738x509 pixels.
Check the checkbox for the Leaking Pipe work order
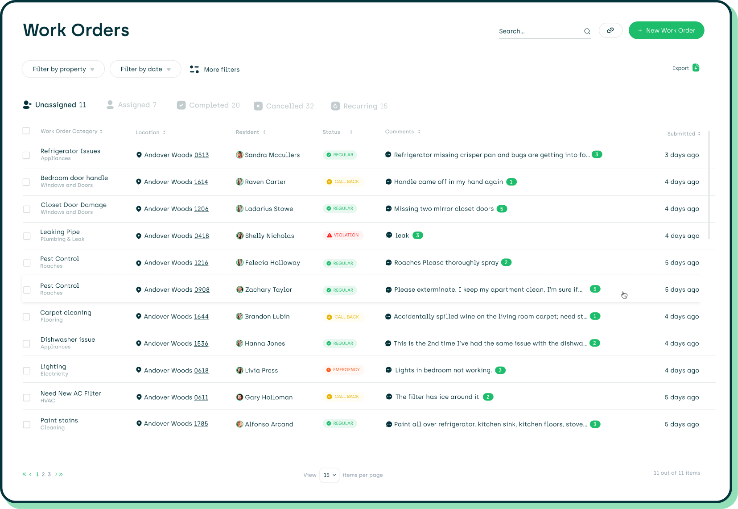click(27, 236)
